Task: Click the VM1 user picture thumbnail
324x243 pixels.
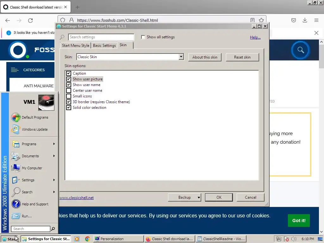Action: click(x=46, y=103)
